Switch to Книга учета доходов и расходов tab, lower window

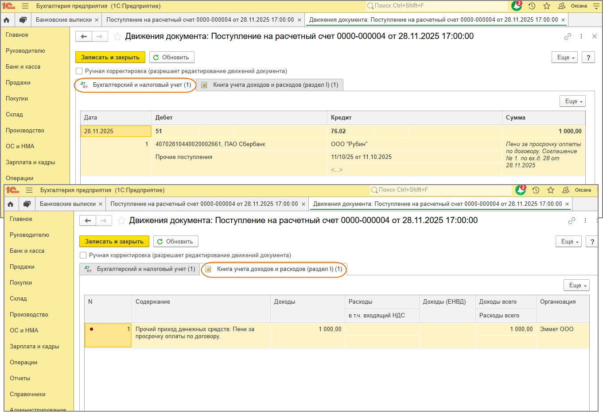274,269
